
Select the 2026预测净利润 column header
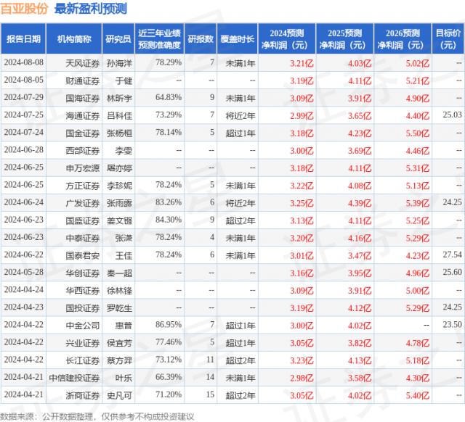pyautogui.click(x=403, y=38)
